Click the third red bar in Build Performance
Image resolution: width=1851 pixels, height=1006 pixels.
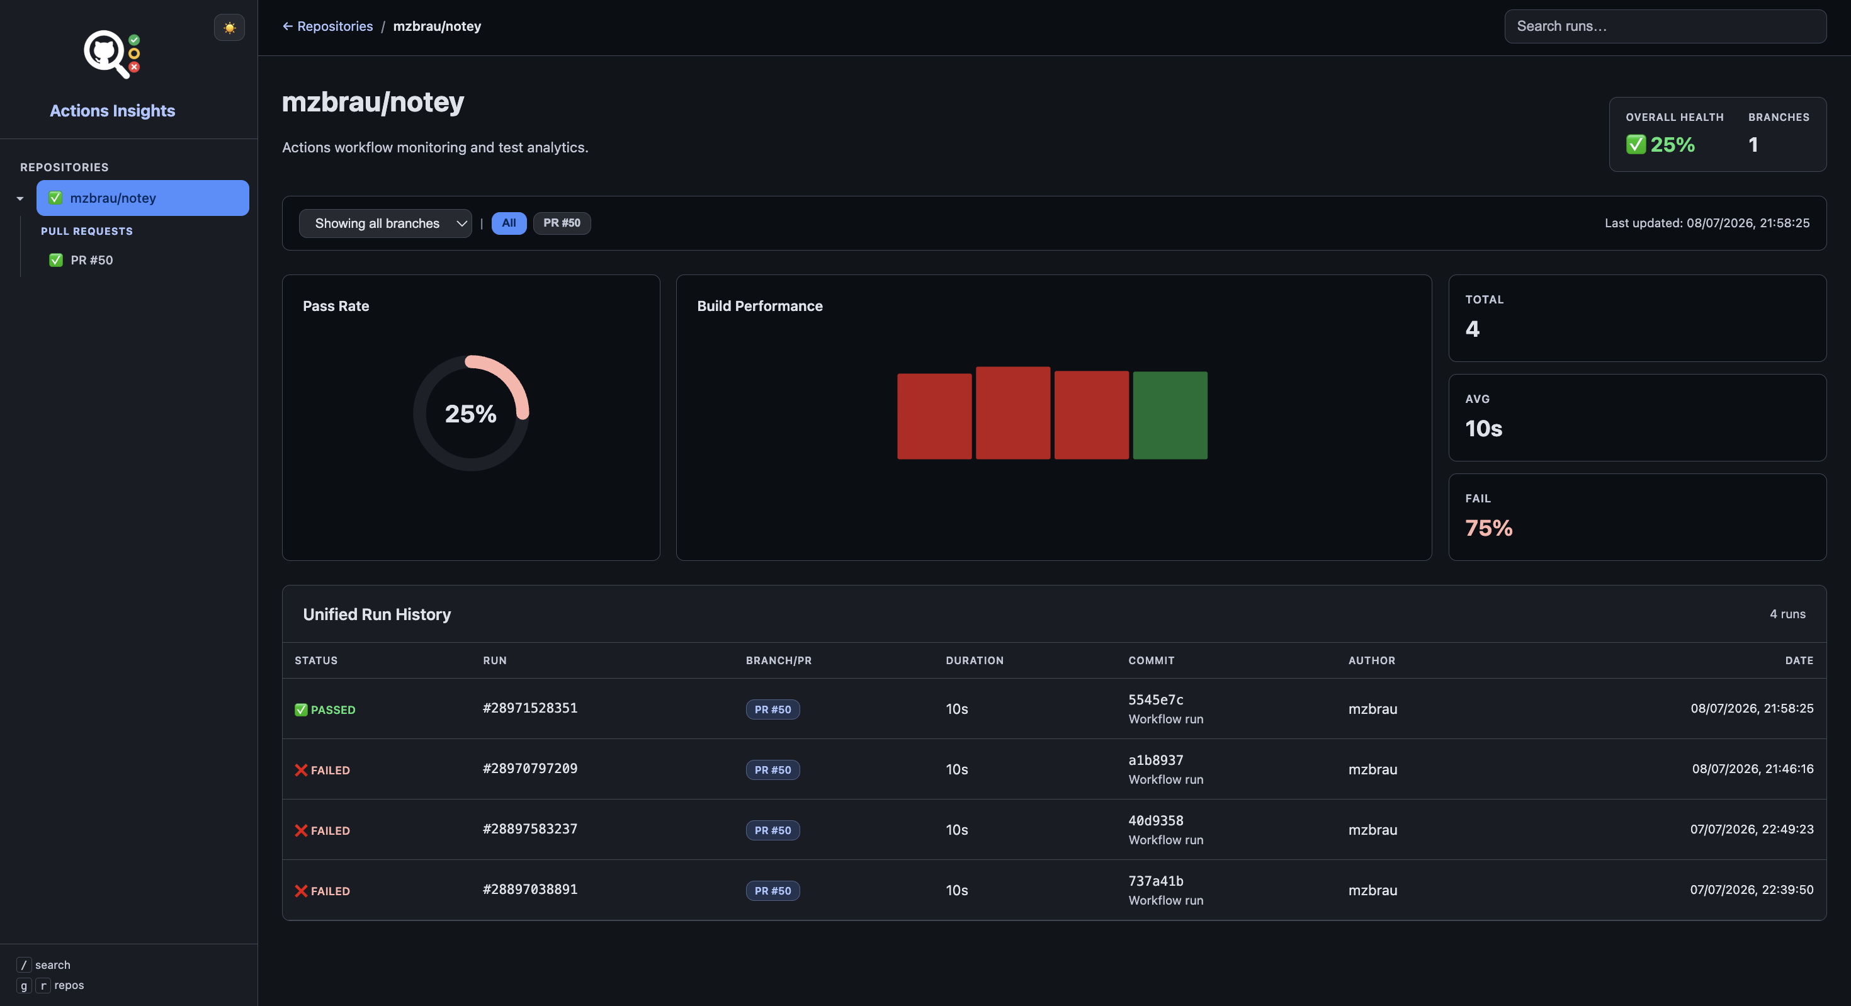pyautogui.click(x=1092, y=415)
